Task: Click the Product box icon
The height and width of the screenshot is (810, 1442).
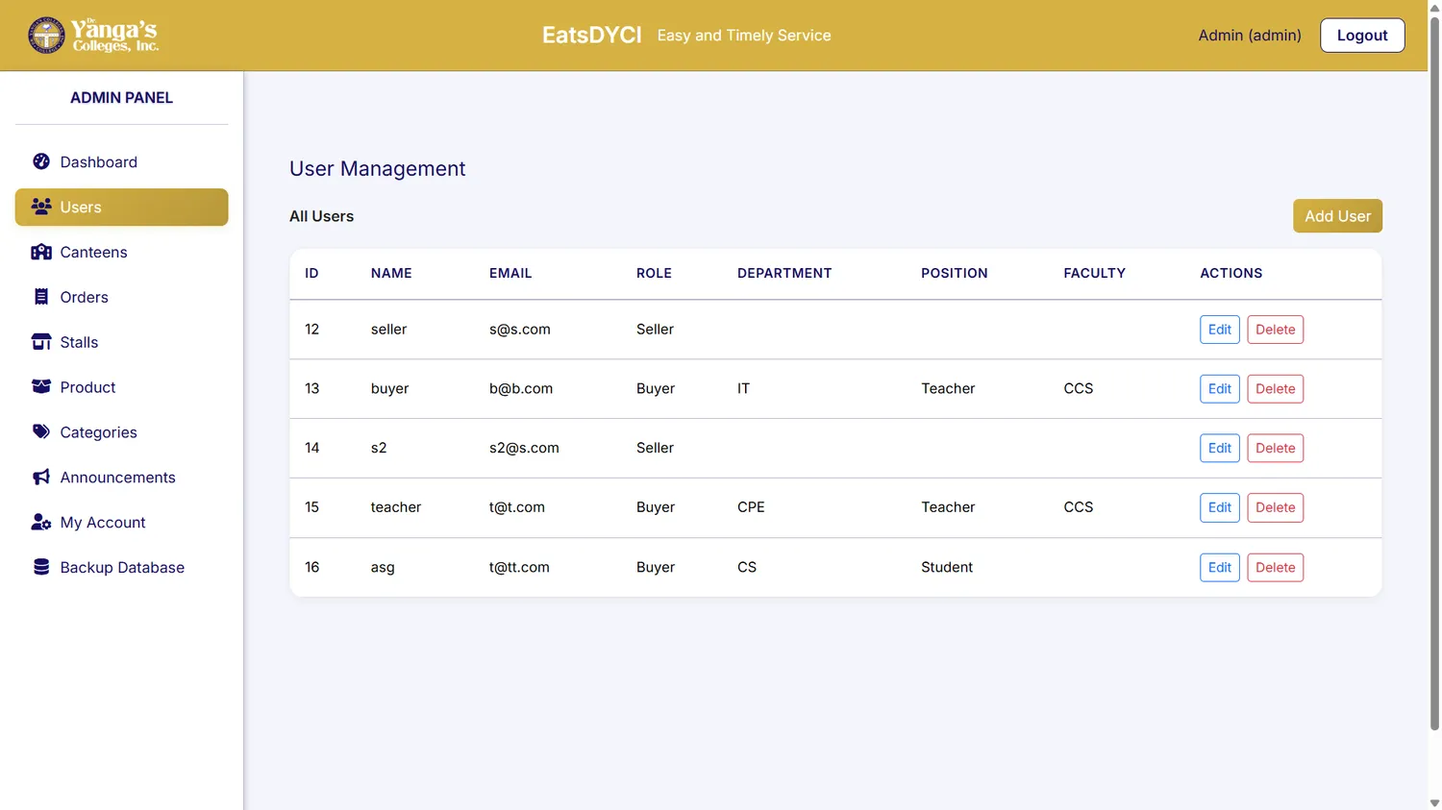Action: (41, 386)
